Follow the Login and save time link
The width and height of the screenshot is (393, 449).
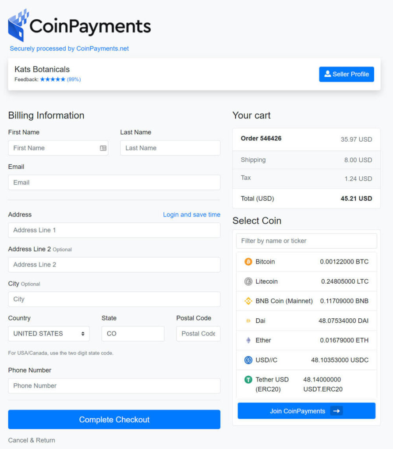(x=191, y=214)
